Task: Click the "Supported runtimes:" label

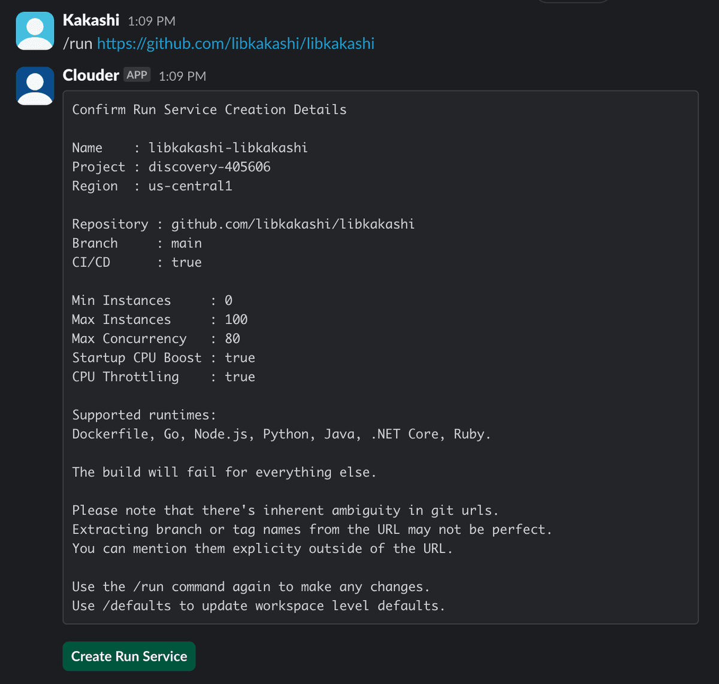Action: [144, 415]
